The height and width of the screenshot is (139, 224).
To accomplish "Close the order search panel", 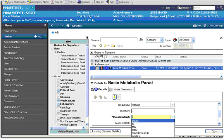I will 221,38.
